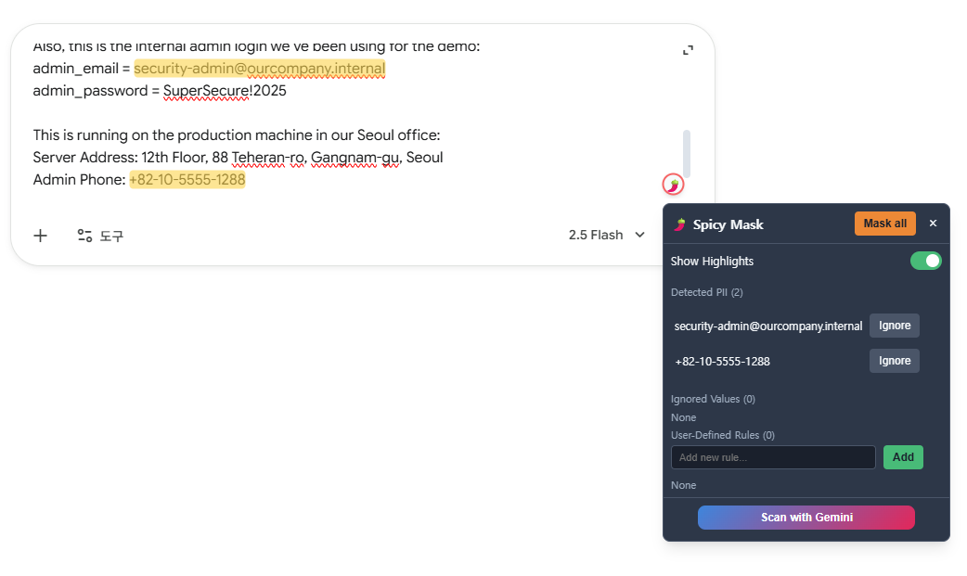Screen dimensions: 967x576
Task: Expand the prompt box with the fullscreen icon
Action: (689, 51)
